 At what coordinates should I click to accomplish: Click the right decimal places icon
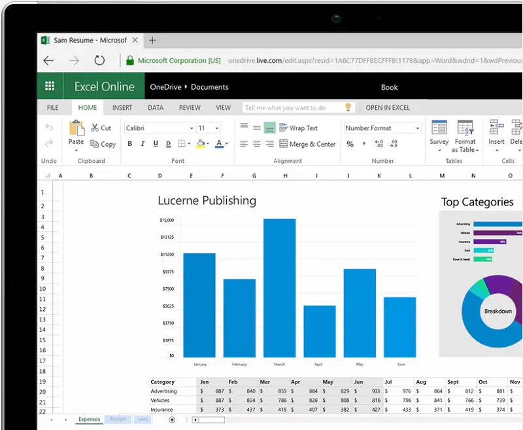tap(394, 144)
